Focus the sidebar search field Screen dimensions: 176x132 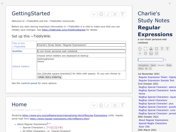pos(151,60)
